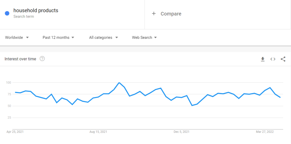This screenshot has width=291, height=144.
Task: Open the All categories dropdown
Action: 104,37
